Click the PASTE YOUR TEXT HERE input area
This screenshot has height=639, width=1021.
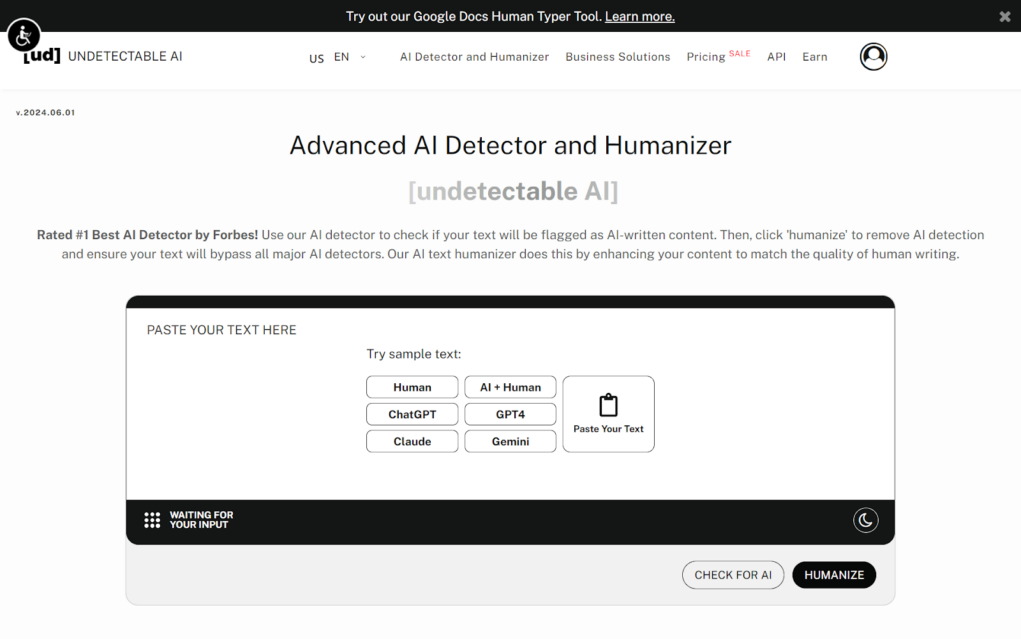coord(511,404)
